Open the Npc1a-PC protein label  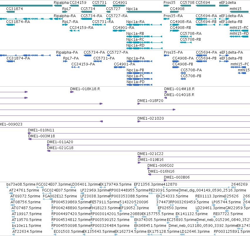pos(135,76)
